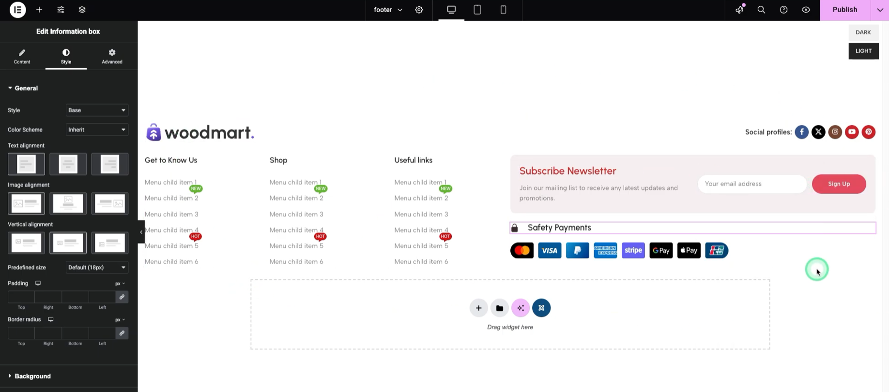Viewport: 889px width, 392px height.
Task: Expand the Background section
Action: click(32, 376)
